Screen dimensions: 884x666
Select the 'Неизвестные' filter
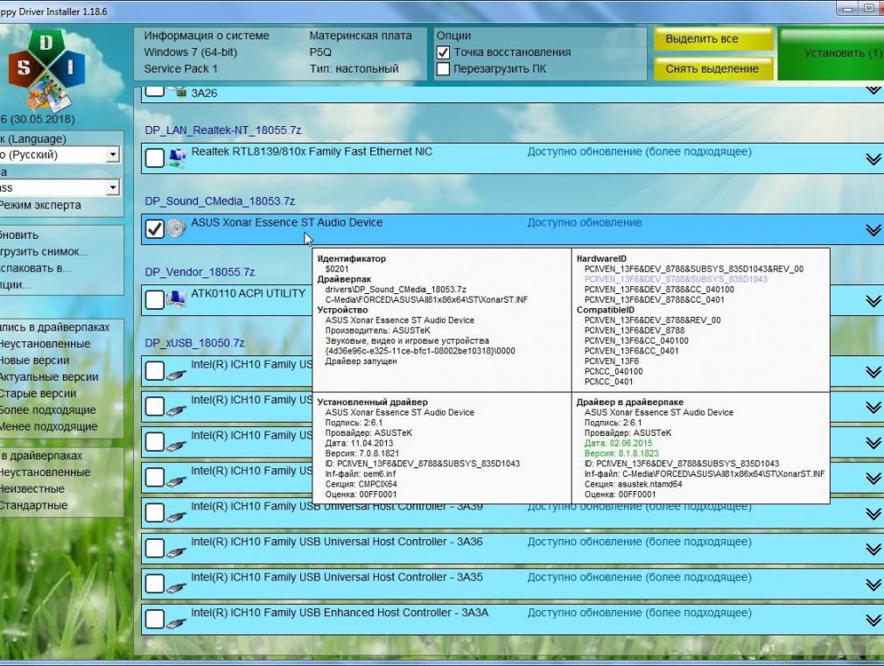coord(32,489)
